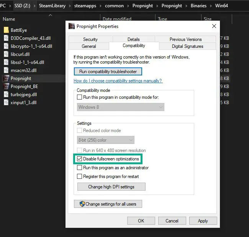Click the Propnight Properties title bar icon

pyautogui.click(x=72, y=26)
